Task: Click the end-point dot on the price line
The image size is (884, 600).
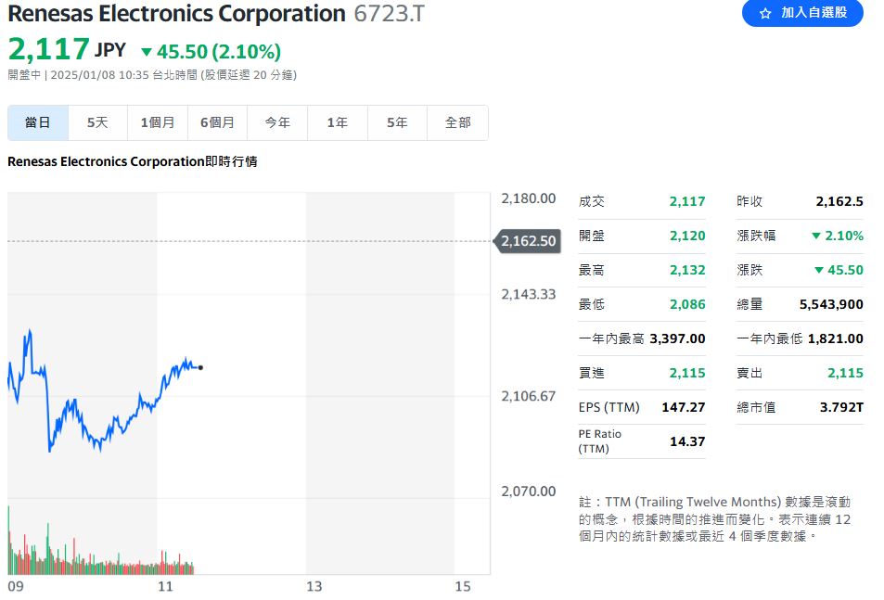Action: coord(201,367)
